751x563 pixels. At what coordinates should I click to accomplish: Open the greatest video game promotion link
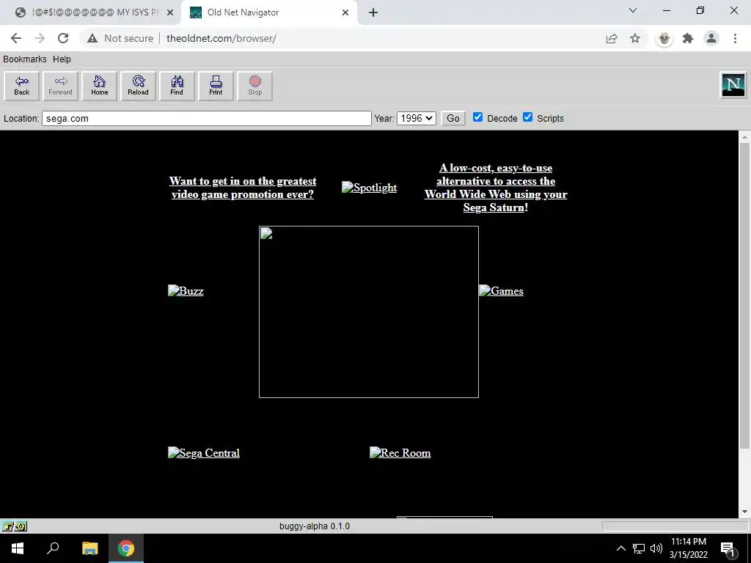pos(243,188)
